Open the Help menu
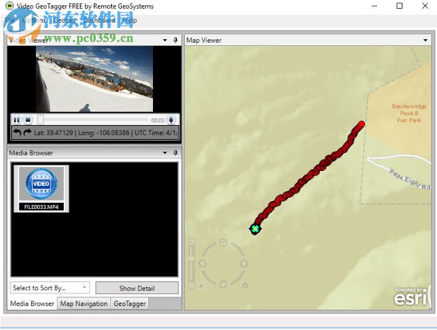Viewport: 437px width, 330px height. 130,20
